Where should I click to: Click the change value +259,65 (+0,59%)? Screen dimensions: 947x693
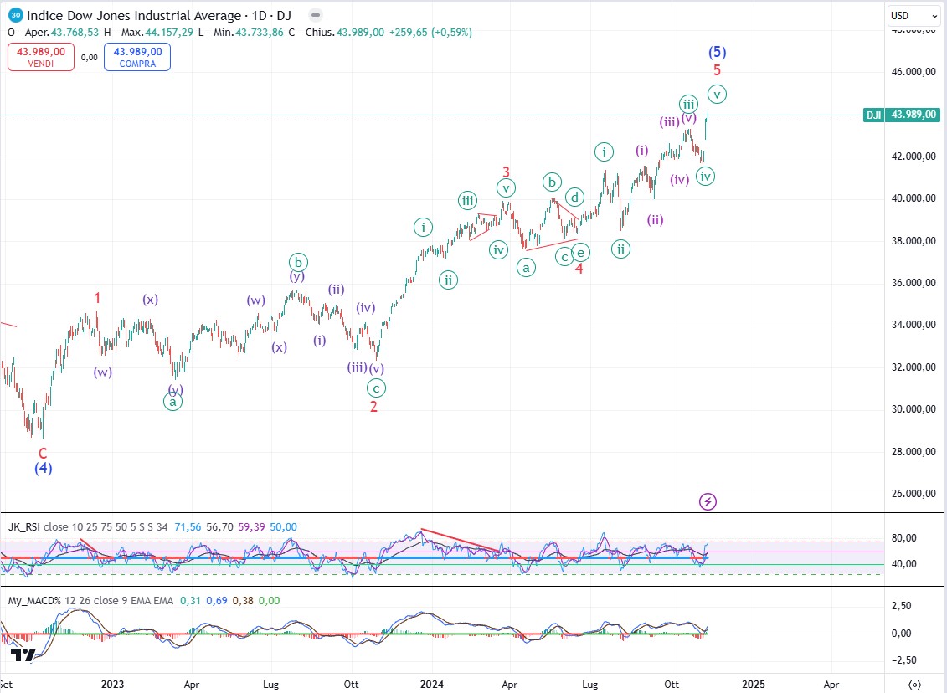(x=430, y=33)
